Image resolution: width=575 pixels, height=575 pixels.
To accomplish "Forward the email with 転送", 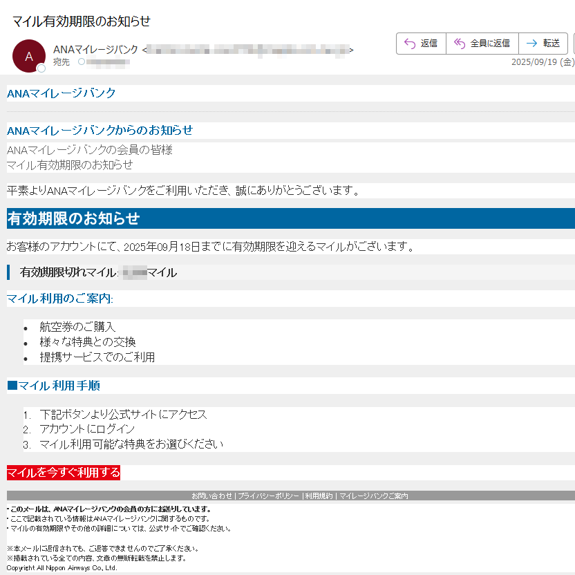I will point(543,43).
